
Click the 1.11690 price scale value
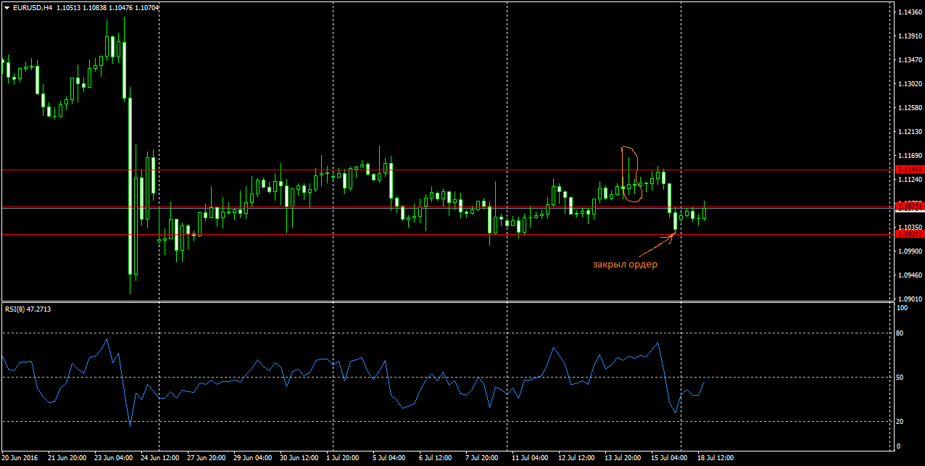[910, 156]
